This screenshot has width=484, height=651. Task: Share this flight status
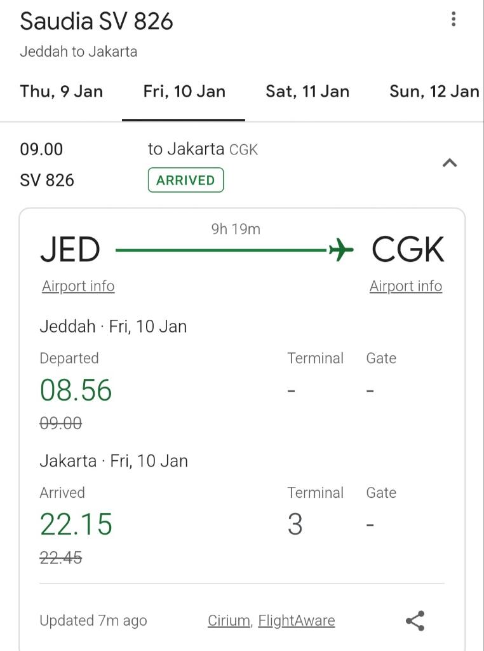pyautogui.click(x=415, y=620)
